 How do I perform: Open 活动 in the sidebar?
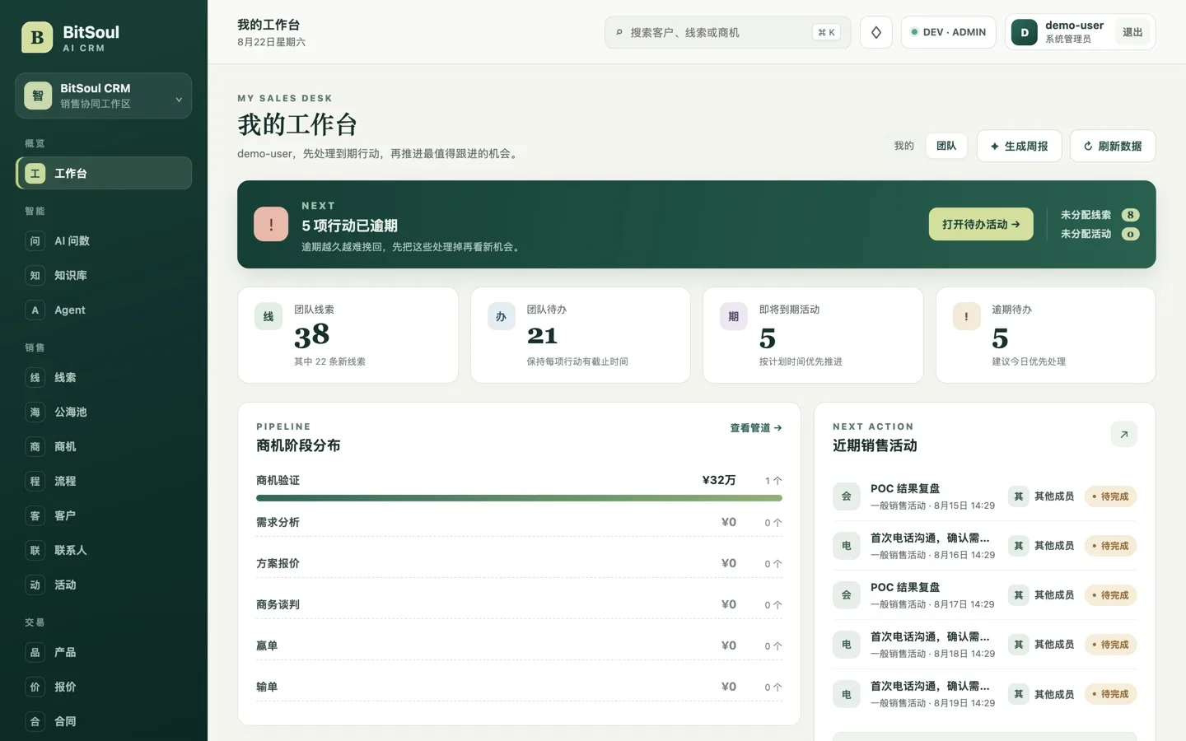click(104, 585)
